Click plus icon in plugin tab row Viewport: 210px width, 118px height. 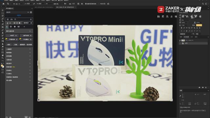24,27
